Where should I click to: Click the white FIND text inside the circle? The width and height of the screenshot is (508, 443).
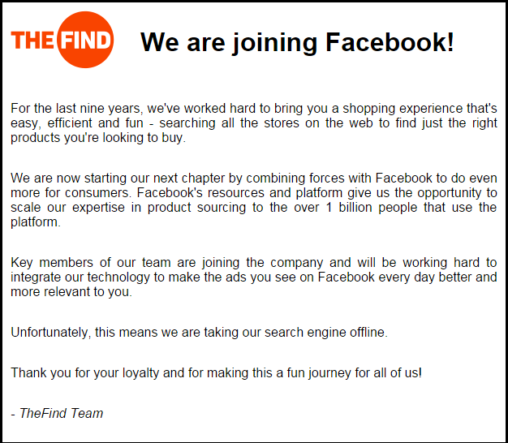point(86,40)
